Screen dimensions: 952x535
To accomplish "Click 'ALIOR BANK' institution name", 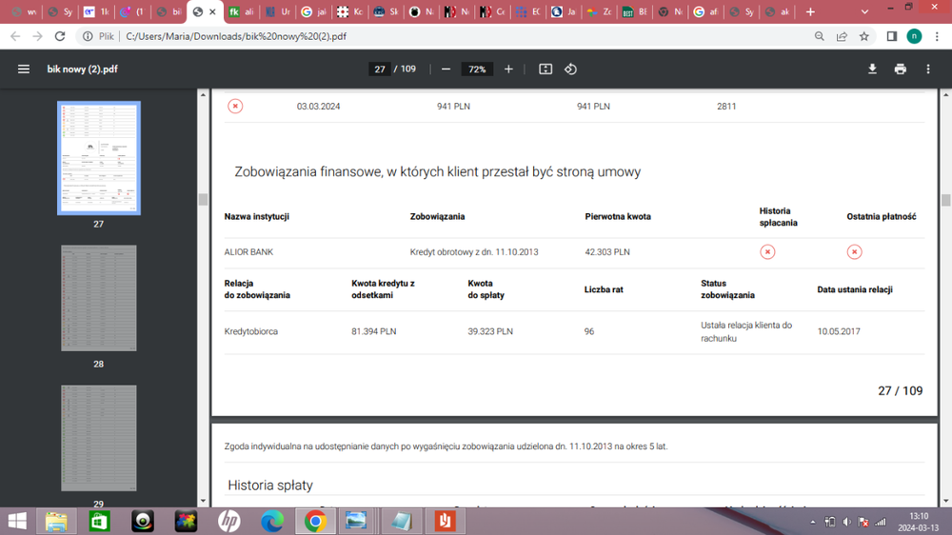I will pos(248,252).
